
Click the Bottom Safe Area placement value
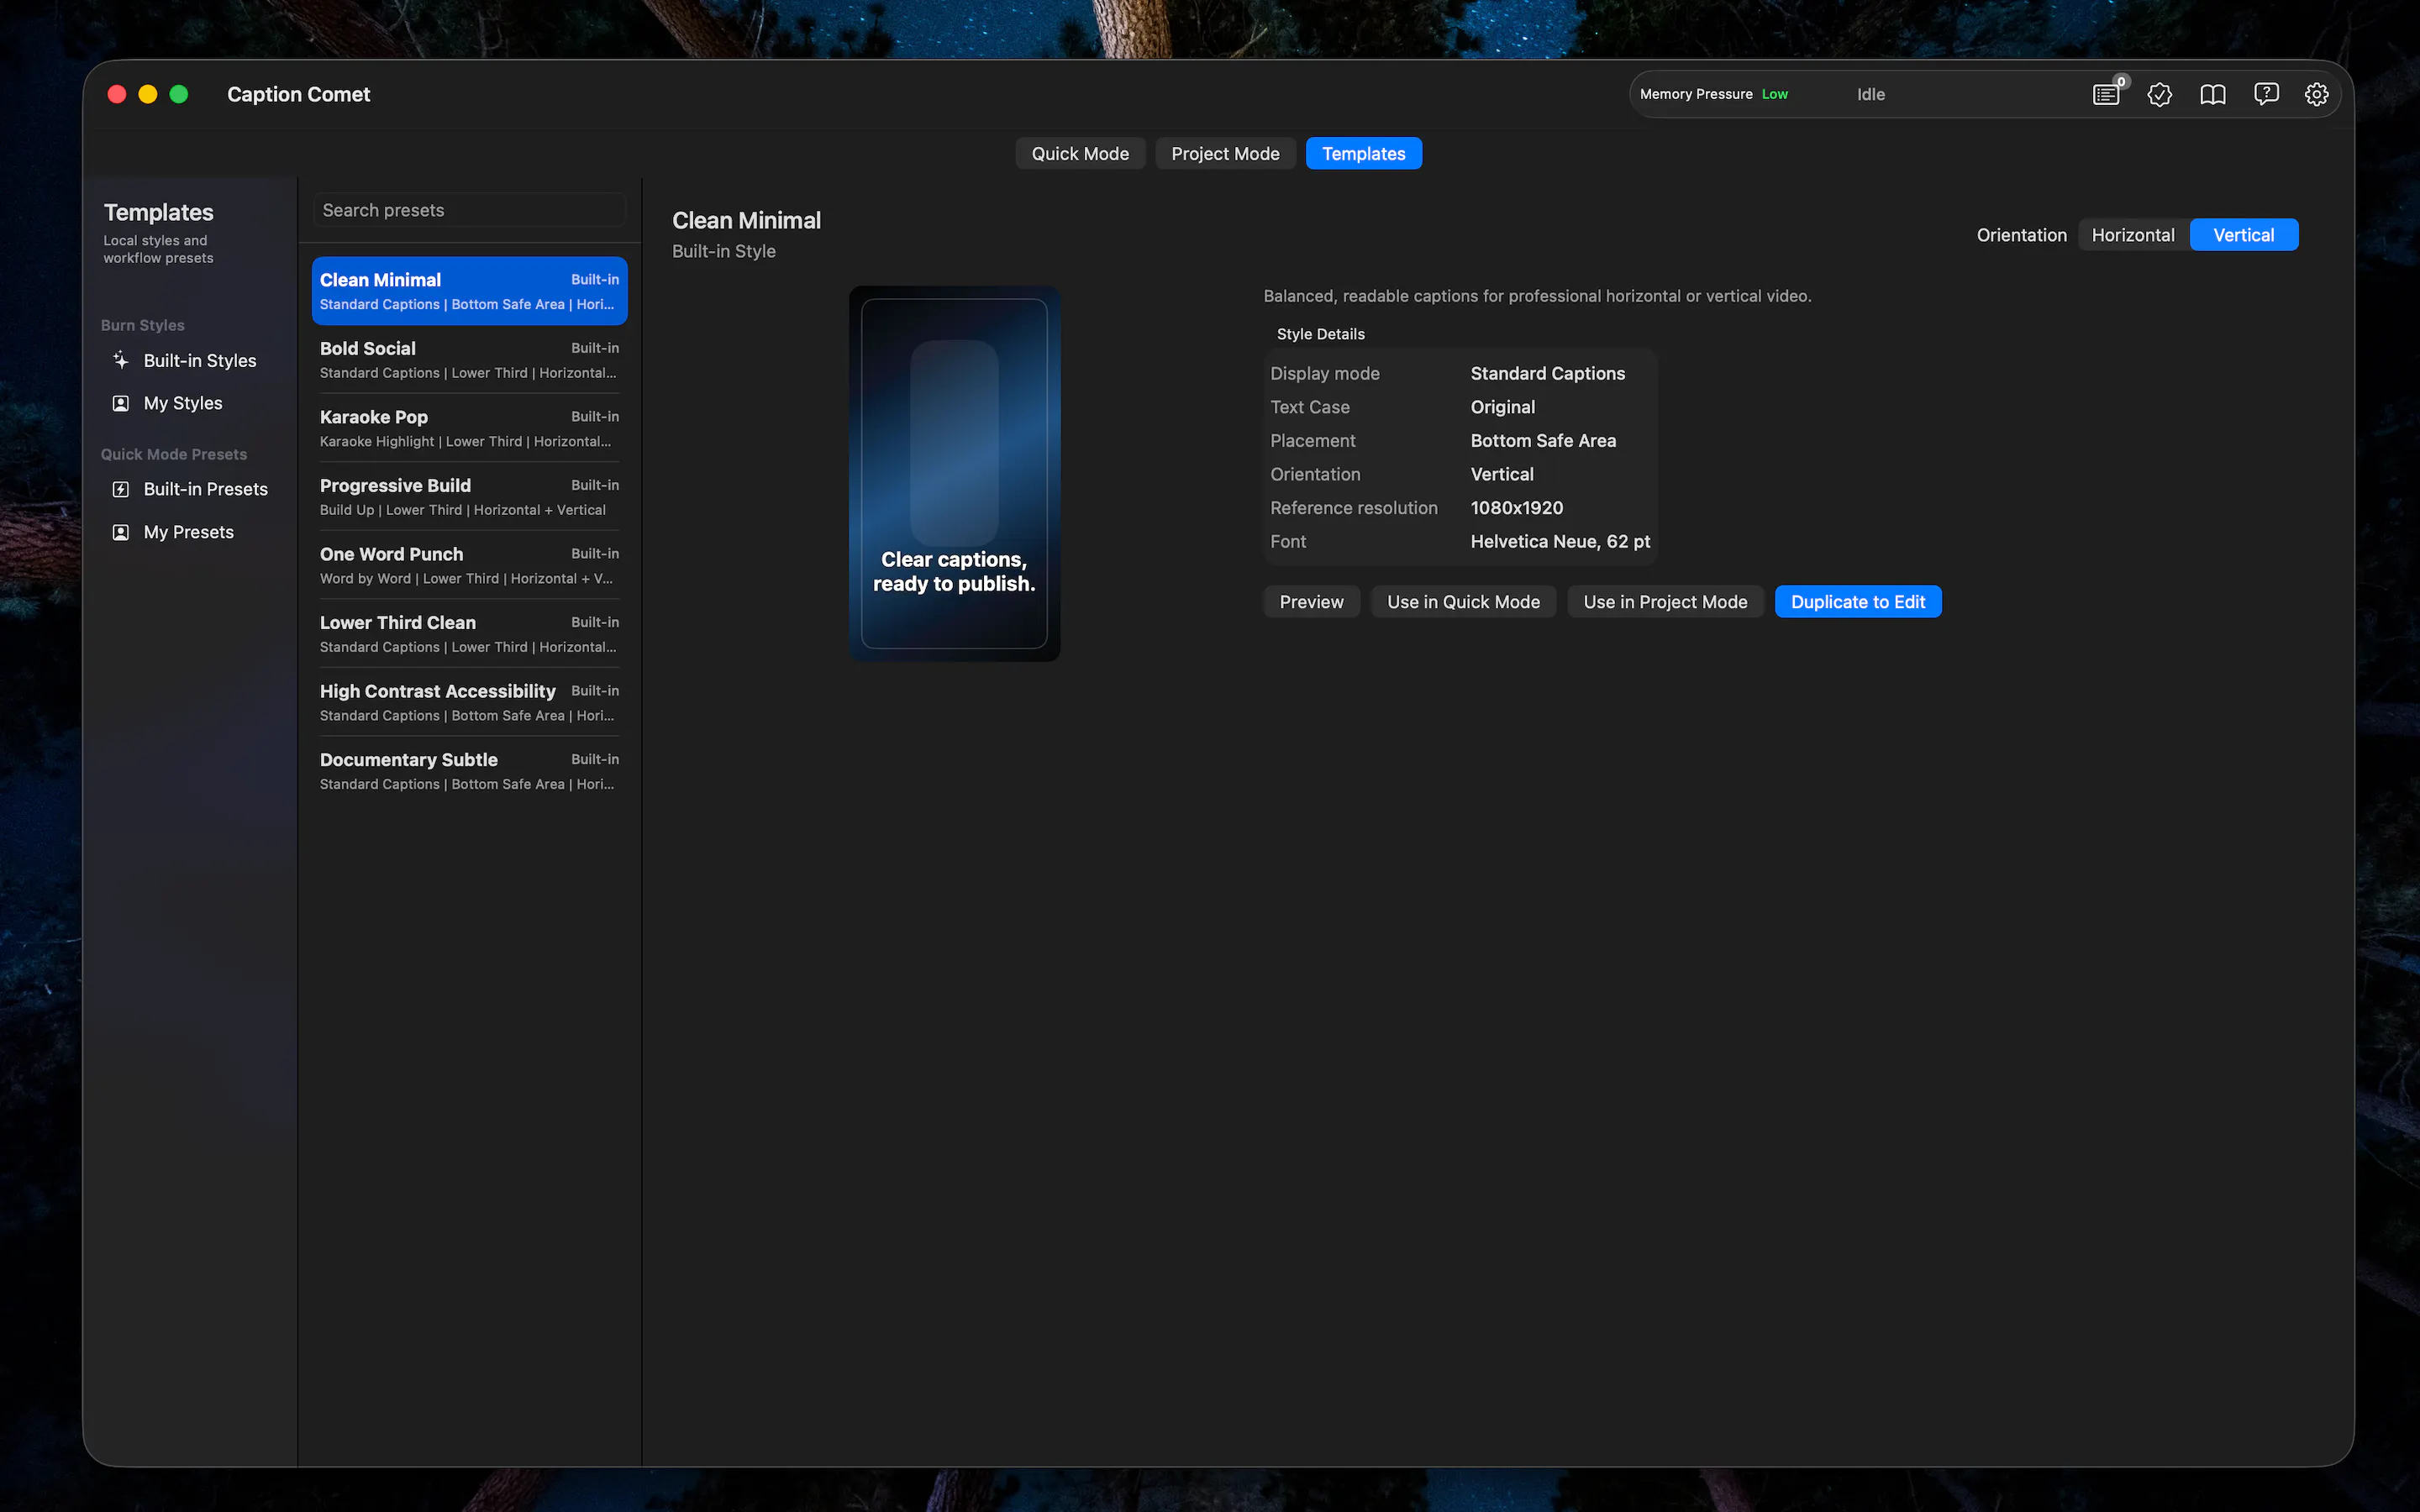(x=1542, y=441)
